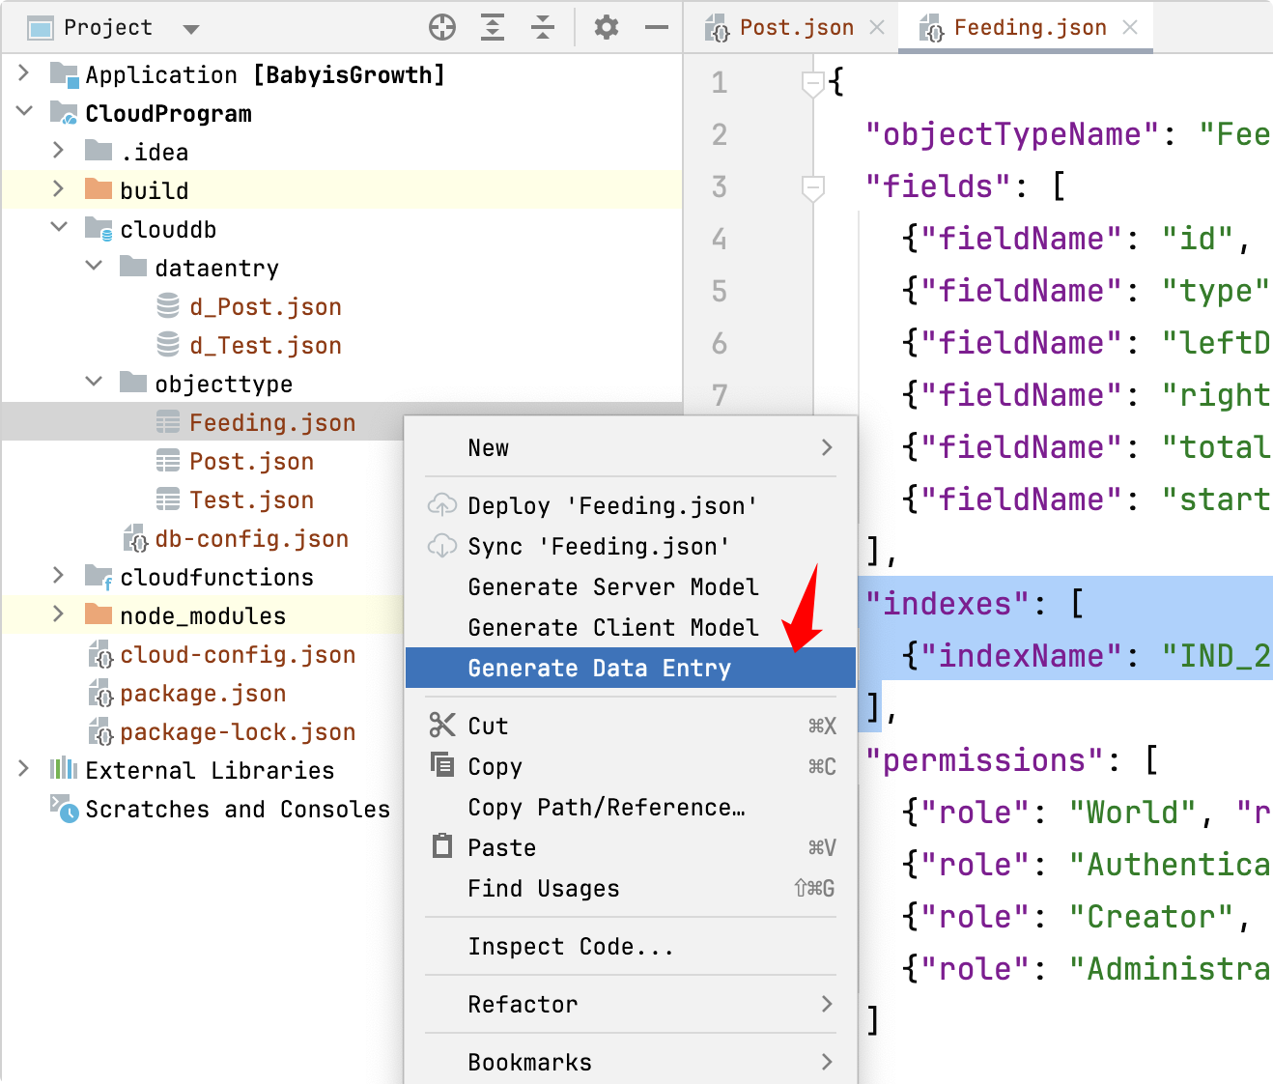
Task: Collapse the dataentry folder
Action: point(94,267)
